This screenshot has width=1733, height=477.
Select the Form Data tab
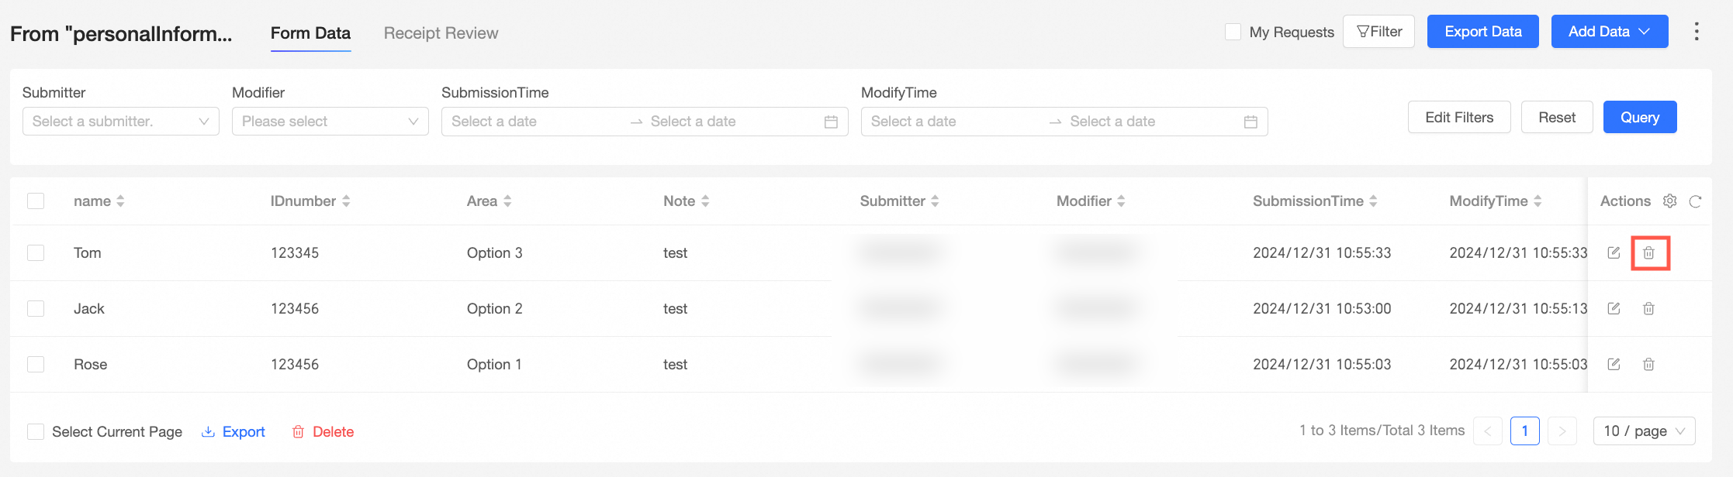pyautogui.click(x=310, y=33)
